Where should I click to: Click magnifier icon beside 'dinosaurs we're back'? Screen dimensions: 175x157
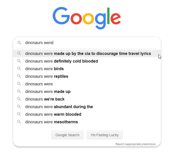(x=19, y=99)
